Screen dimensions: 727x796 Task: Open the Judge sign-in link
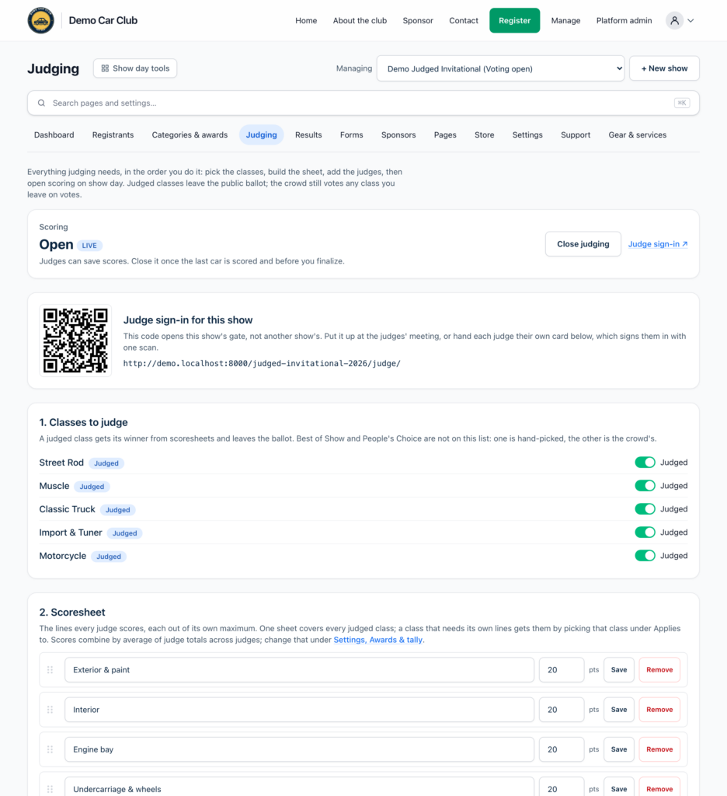coord(658,244)
